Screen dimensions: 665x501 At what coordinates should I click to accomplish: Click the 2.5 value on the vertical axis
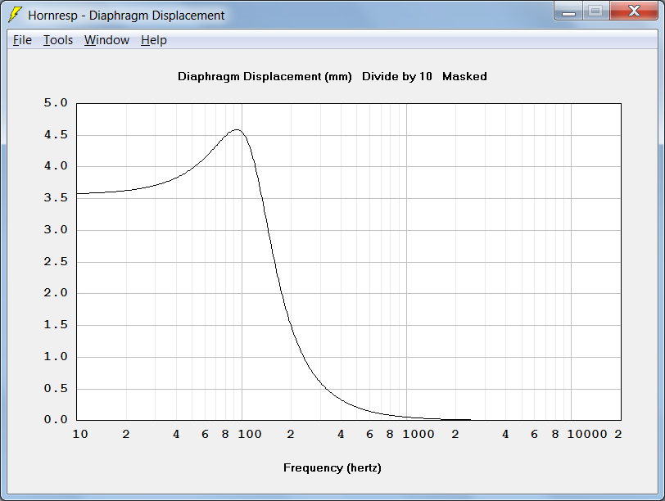[x=56, y=261]
